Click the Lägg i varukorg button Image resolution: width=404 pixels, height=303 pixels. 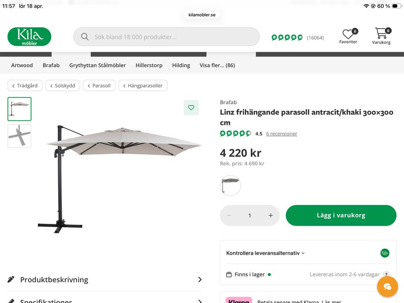pyautogui.click(x=341, y=215)
